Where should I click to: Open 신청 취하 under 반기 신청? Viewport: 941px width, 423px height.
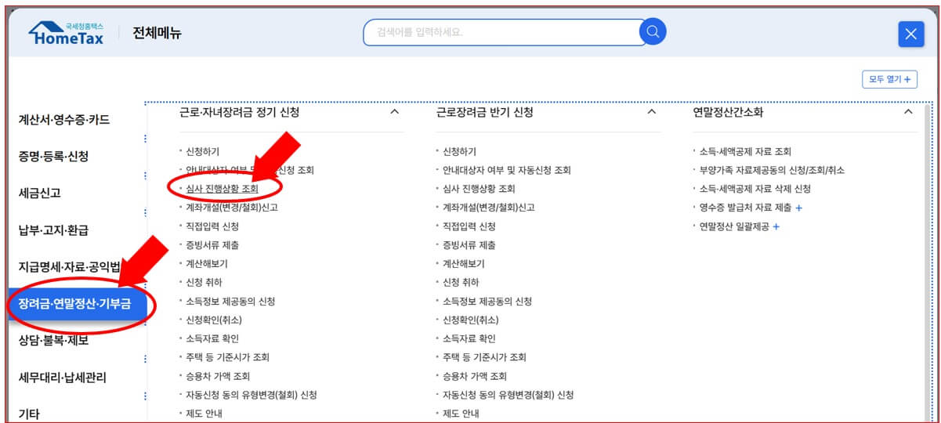[x=461, y=282]
